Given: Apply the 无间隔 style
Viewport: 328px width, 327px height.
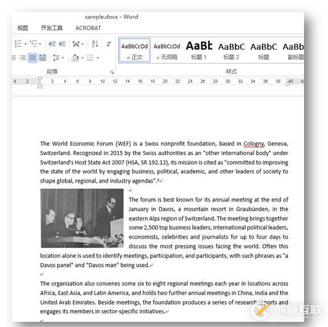Looking at the screenshot, I should click(x=167, y=50).
